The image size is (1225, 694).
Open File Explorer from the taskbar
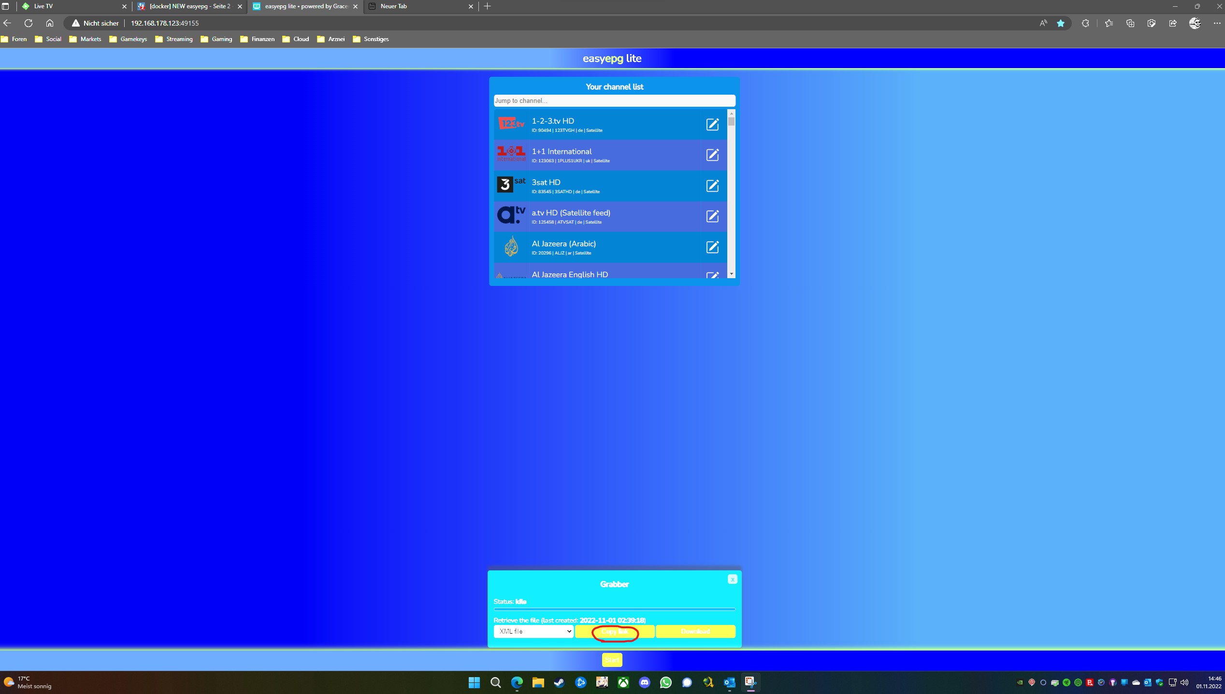[x=538, y=682]
